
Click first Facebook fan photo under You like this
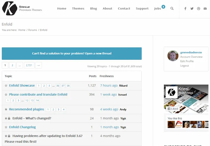(171, 125)
